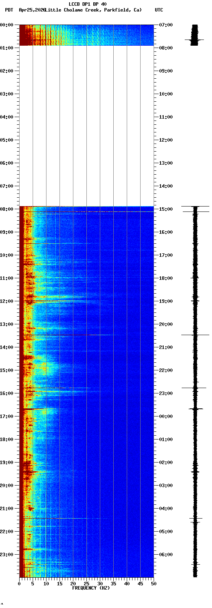212x608 pixels.
Task: Click the "17:00" label on the PDT axis
Action: tap(7, 416)
